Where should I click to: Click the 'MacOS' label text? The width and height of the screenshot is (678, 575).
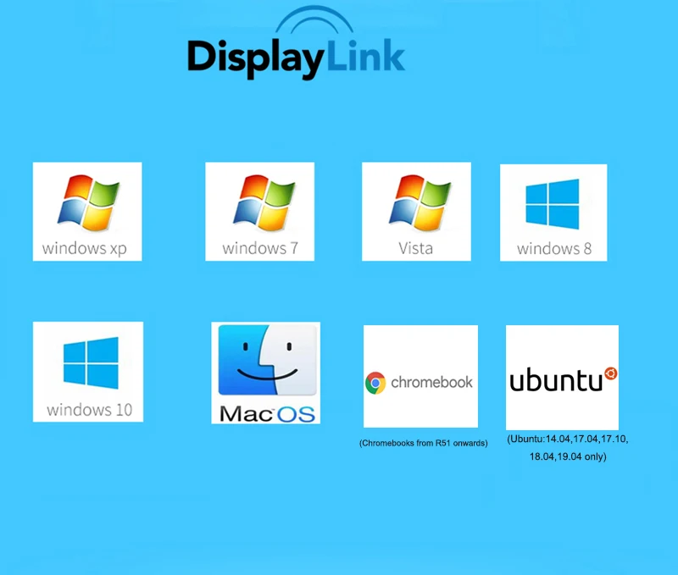coord(267,414)
